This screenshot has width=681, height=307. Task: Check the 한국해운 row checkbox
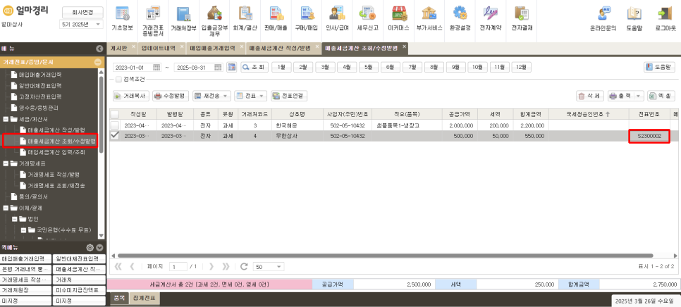115,125
